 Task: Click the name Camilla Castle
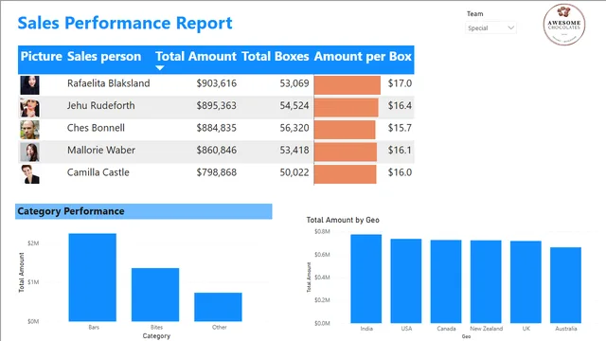pyautogui.click(x=98, y=172)
